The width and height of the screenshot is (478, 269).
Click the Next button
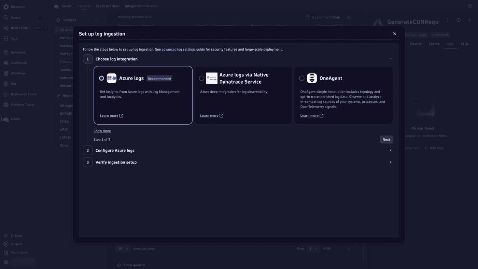click(x=386, y=139)
